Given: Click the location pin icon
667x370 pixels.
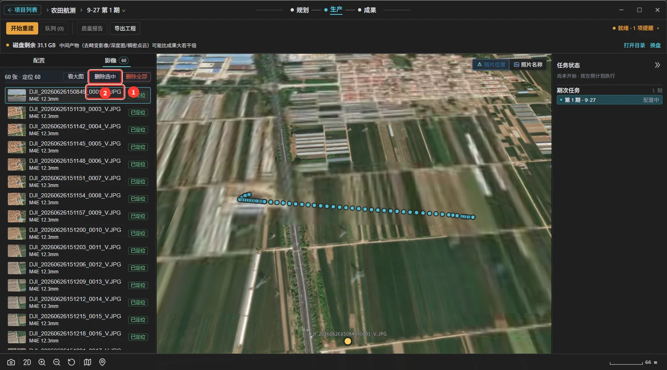Looking at the screenshot, I should pyautogui.click(x=102, y=362).
